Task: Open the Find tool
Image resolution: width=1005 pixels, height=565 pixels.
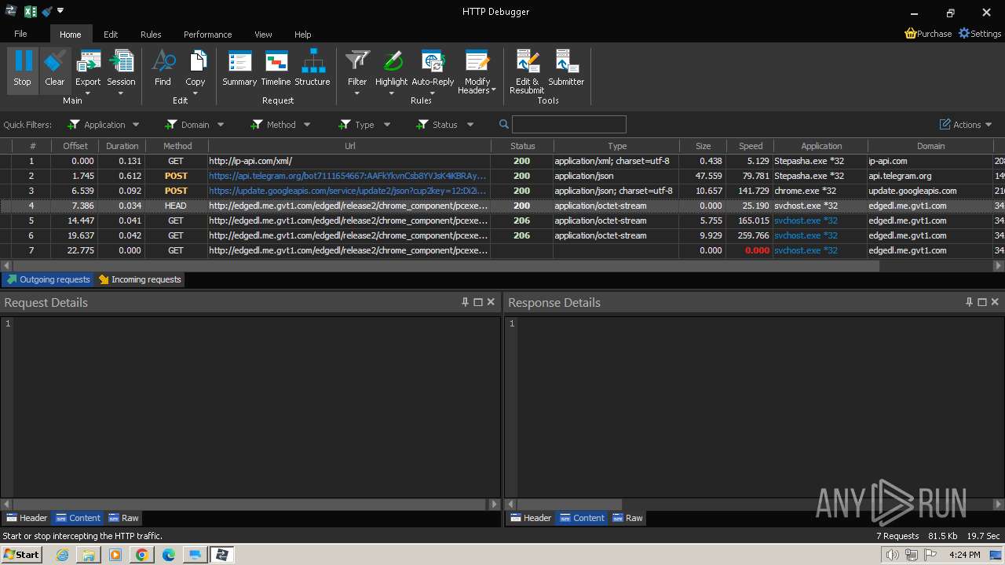Action: tap(163, 69)
